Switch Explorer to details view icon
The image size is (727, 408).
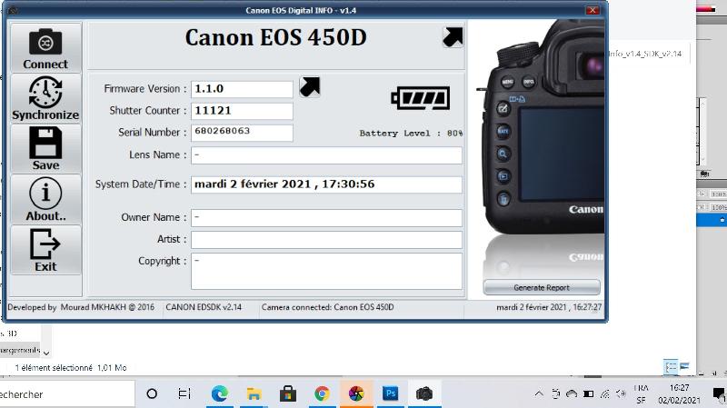(x=671, y=367)
